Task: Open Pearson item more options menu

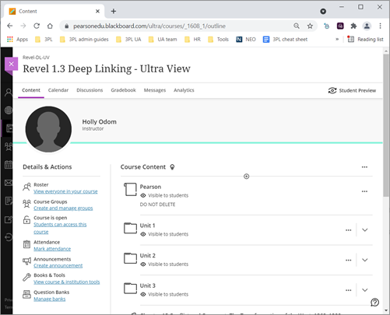Action: click(364, 191)
